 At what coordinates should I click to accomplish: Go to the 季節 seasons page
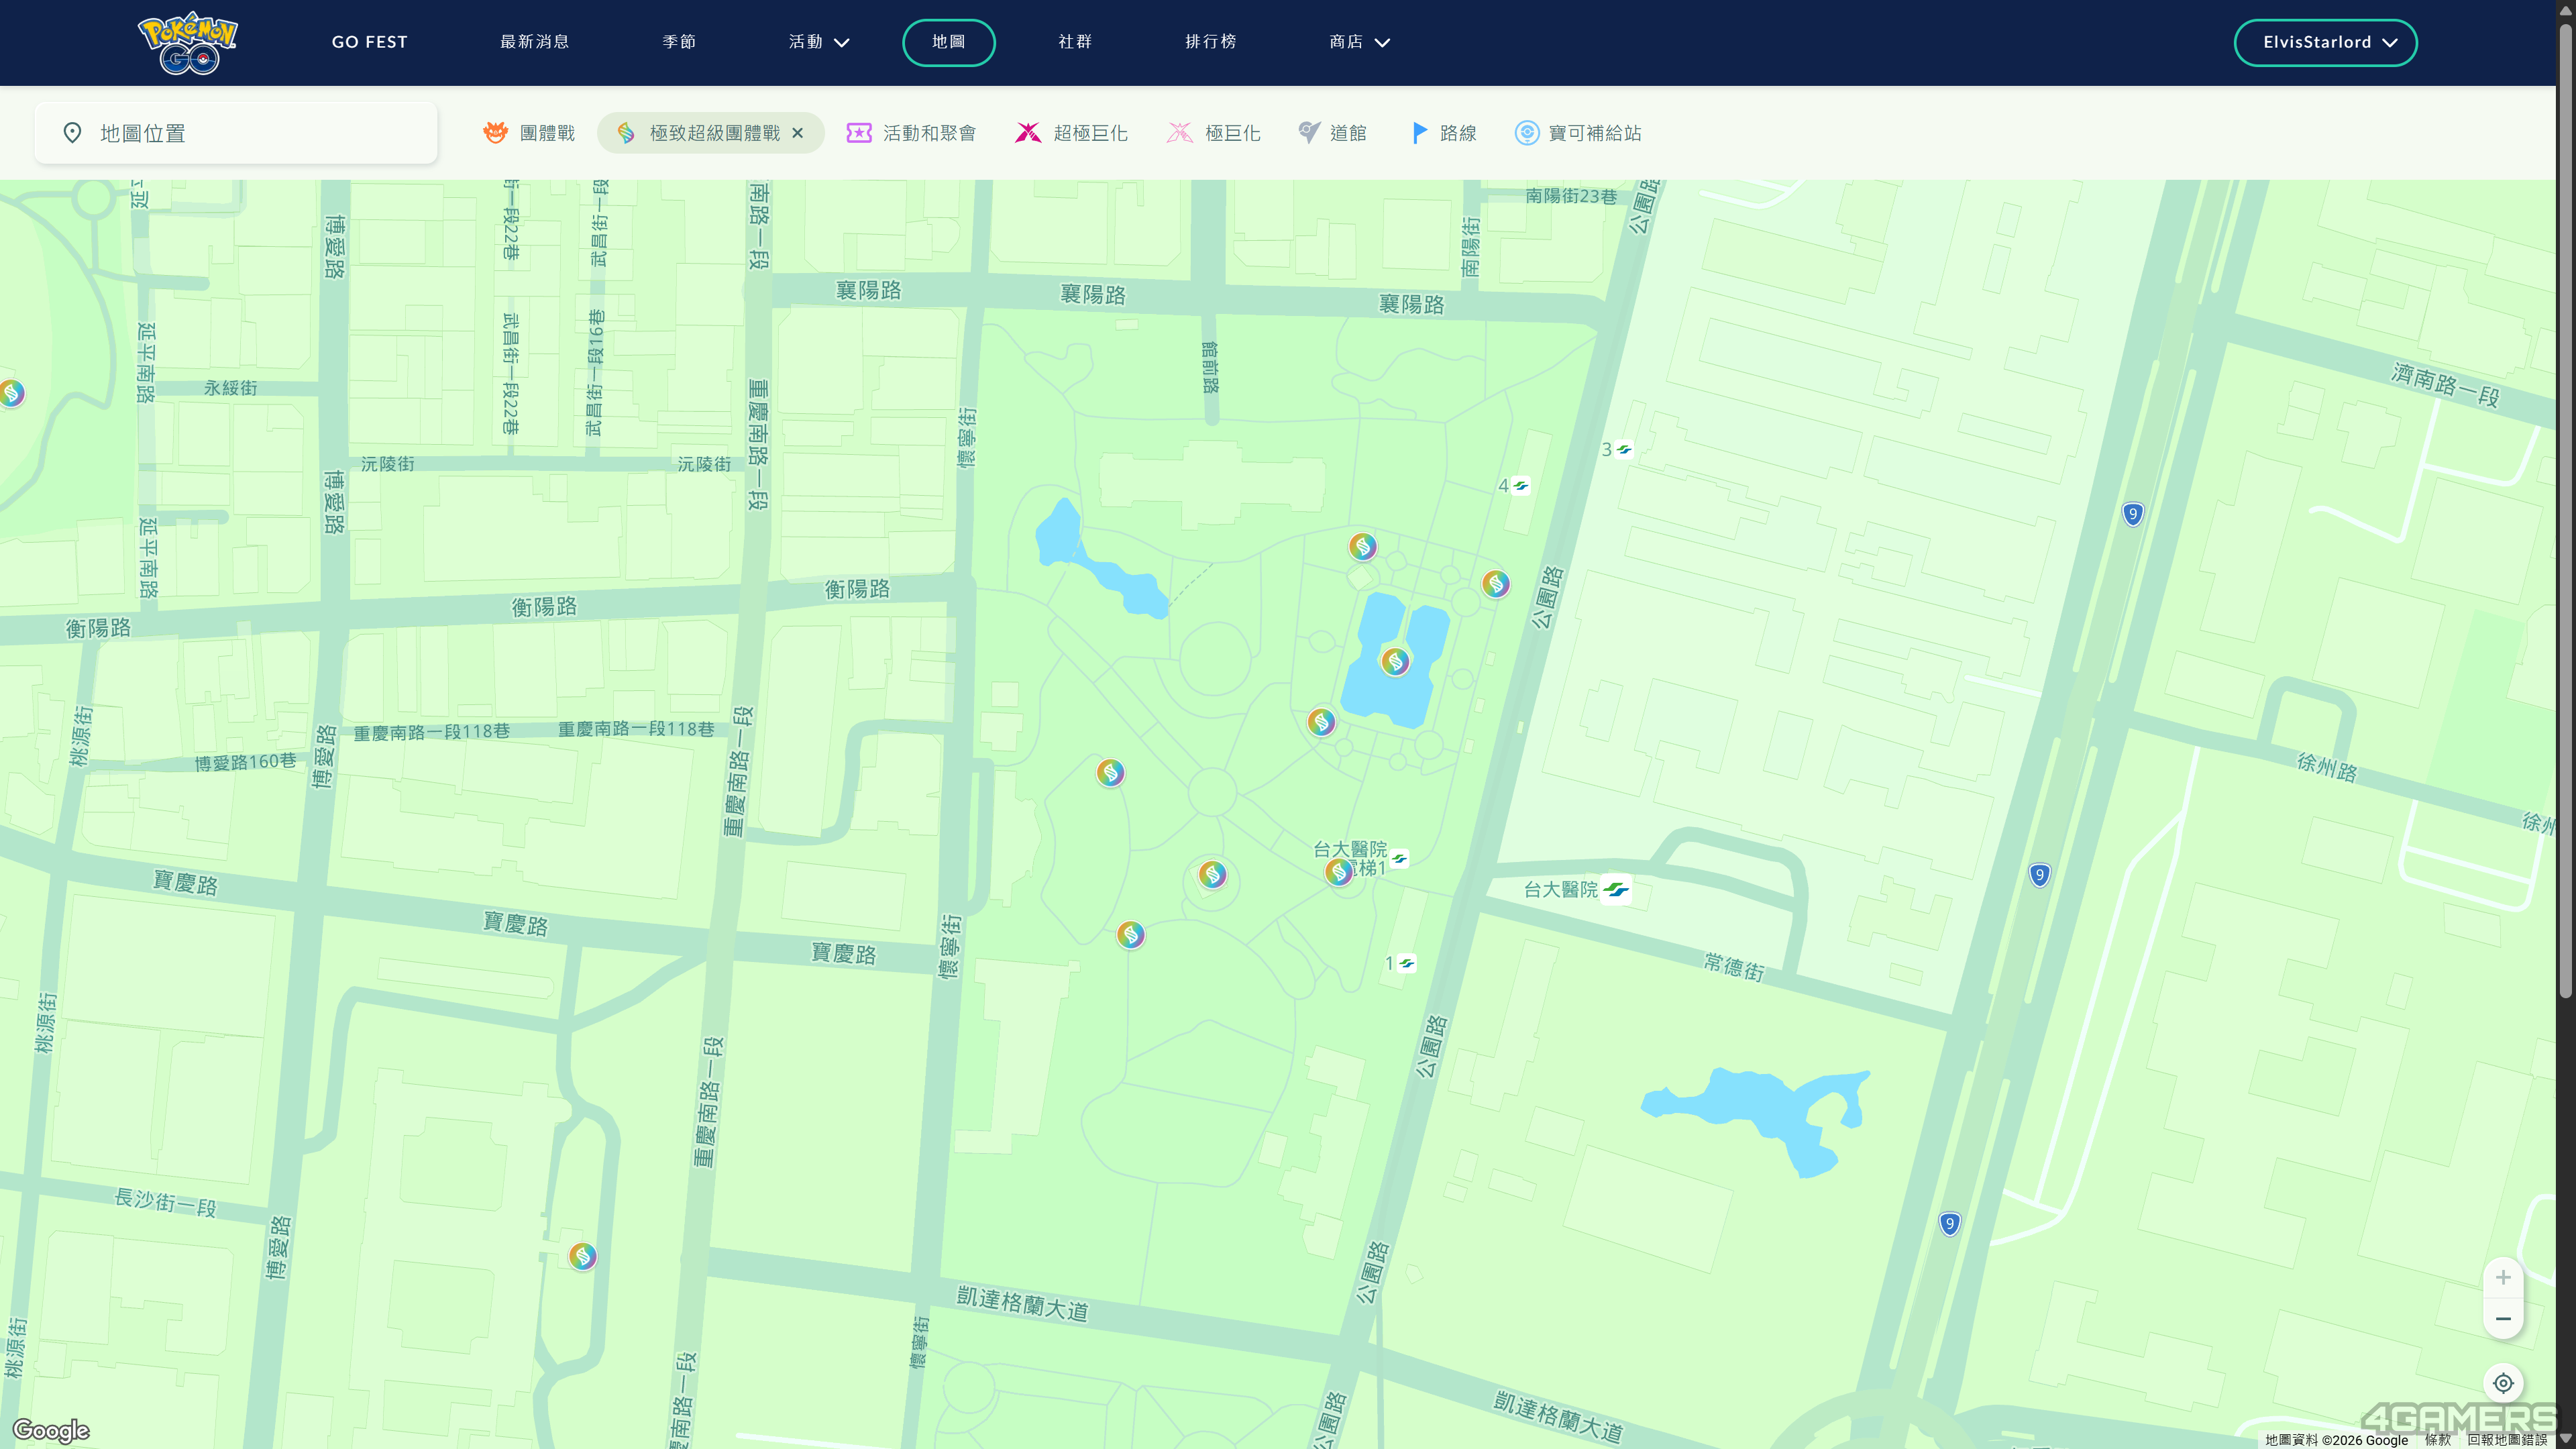pos(679,42)
